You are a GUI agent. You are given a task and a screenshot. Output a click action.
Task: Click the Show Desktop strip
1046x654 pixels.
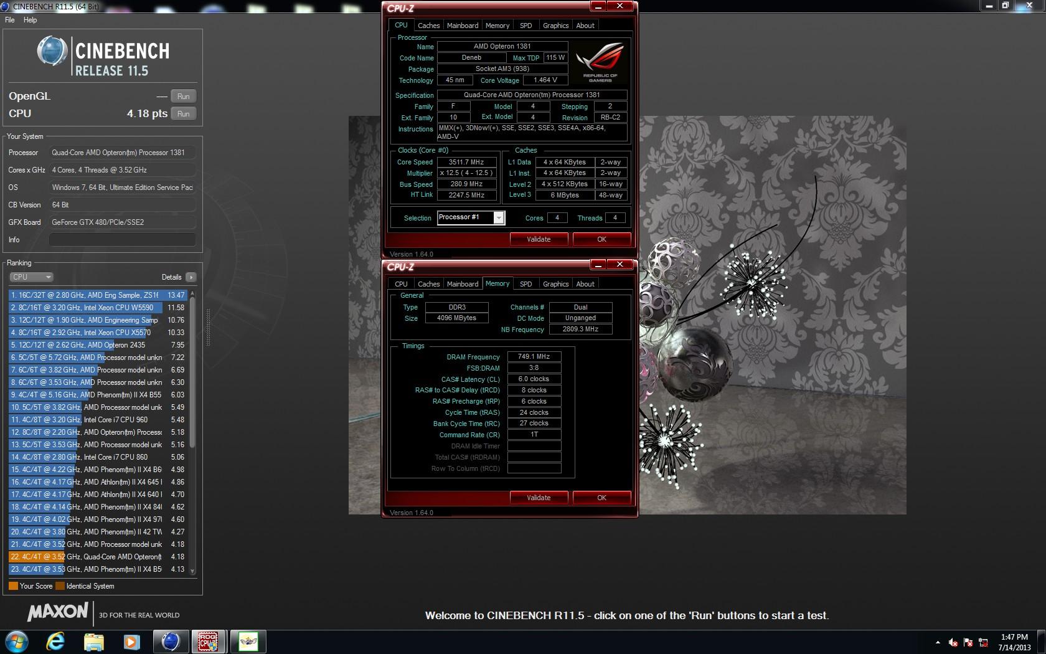[x=1041, y=642]
